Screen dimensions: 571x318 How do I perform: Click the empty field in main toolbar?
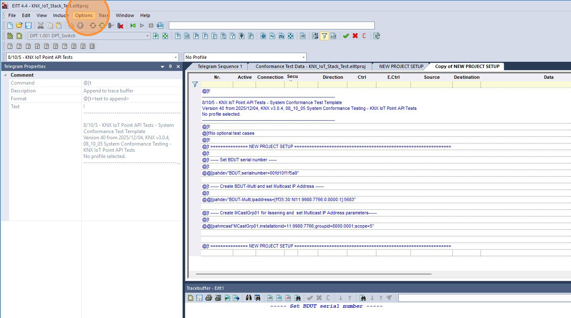coord(272,26)
